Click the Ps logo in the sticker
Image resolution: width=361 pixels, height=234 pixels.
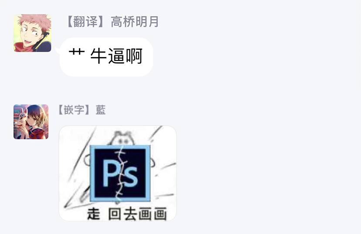pyautogui.click(x=120, y=174)
